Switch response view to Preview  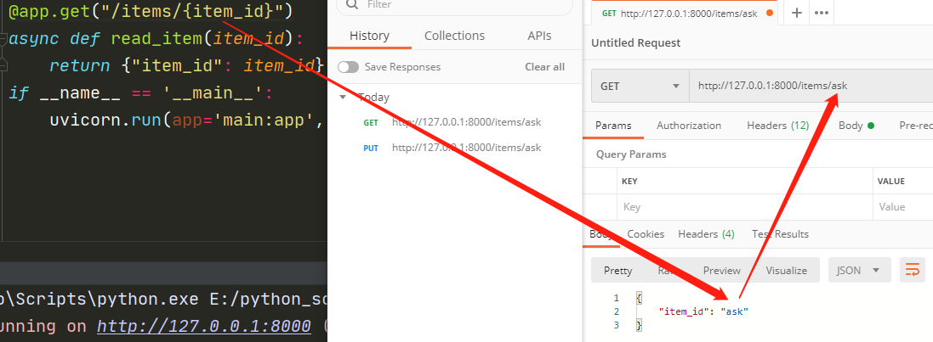[721, 270]
